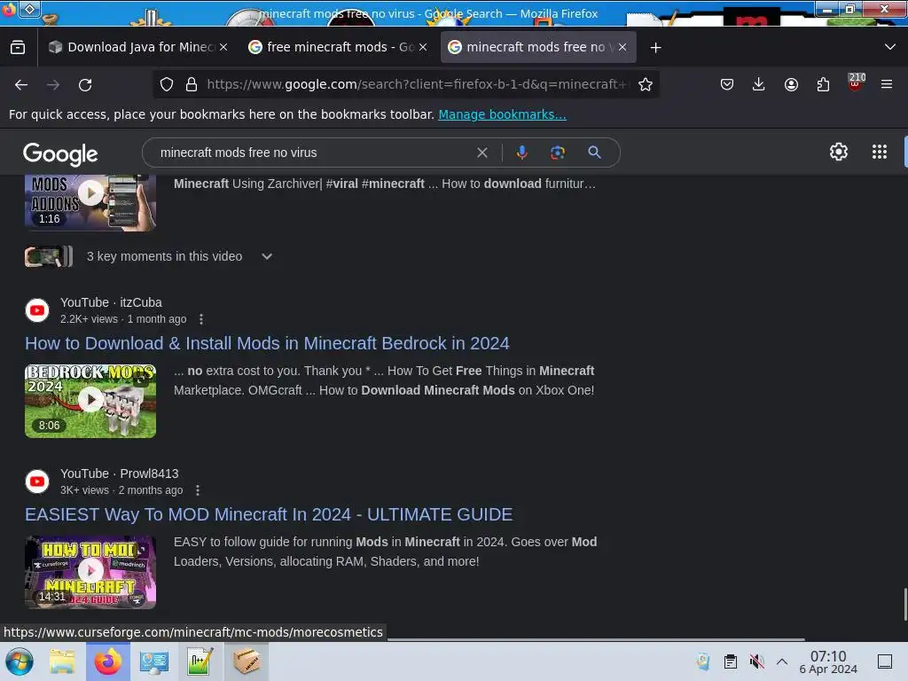
Task: Open the package box taskbar icon
Action: (x=247, y=661)
